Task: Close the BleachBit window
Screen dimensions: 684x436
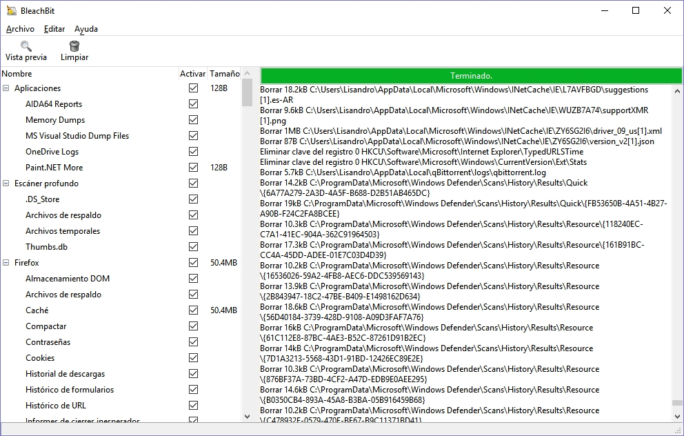Action: click(x=667, y=10)
